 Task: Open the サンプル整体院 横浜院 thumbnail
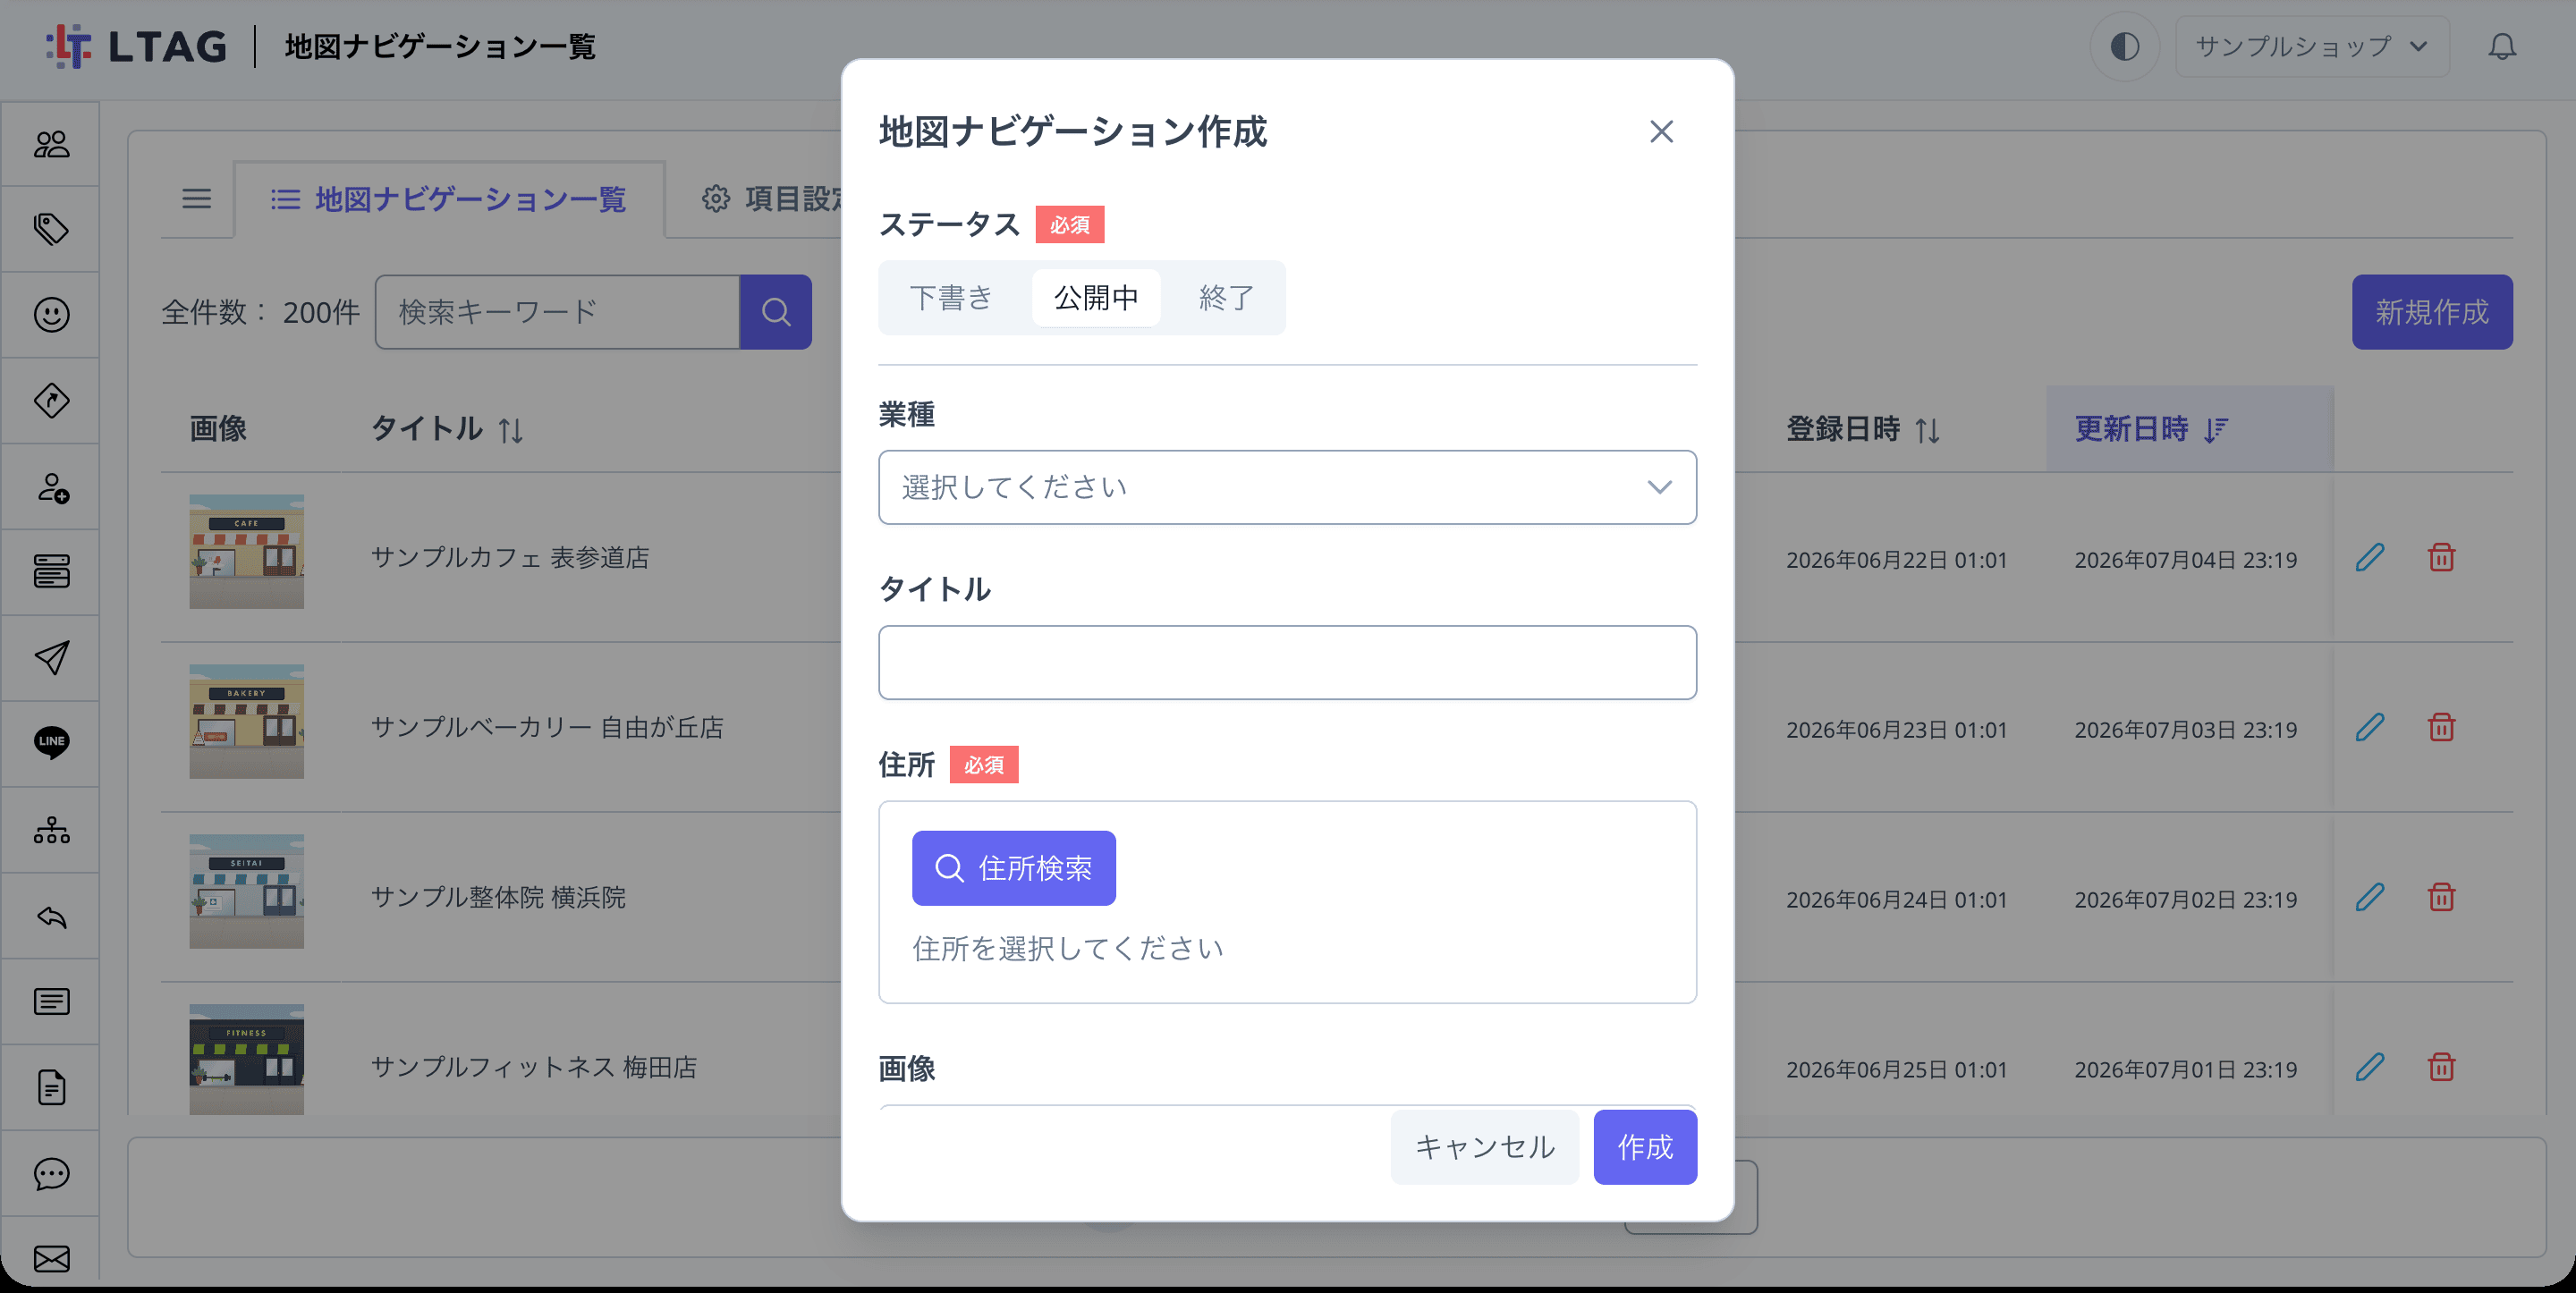246,891
